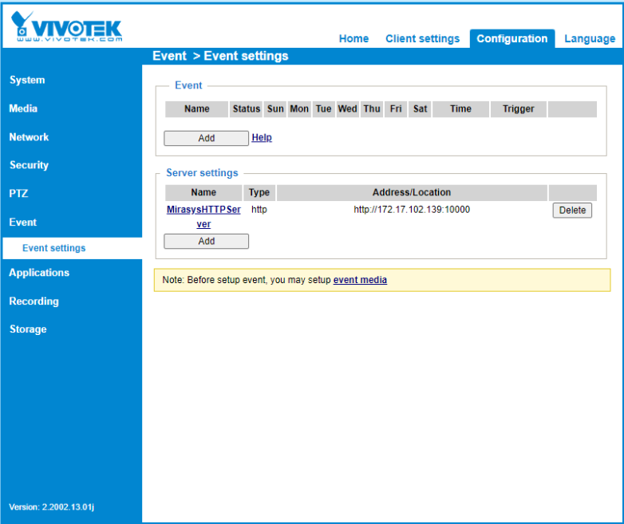This screenshot has height=524, width=624.
Task: Expand the Media sidebar section
Action: point(23,108)
